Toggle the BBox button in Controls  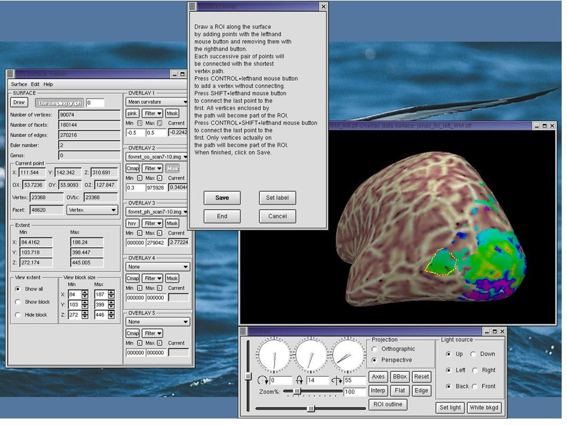tap(400, 377)
